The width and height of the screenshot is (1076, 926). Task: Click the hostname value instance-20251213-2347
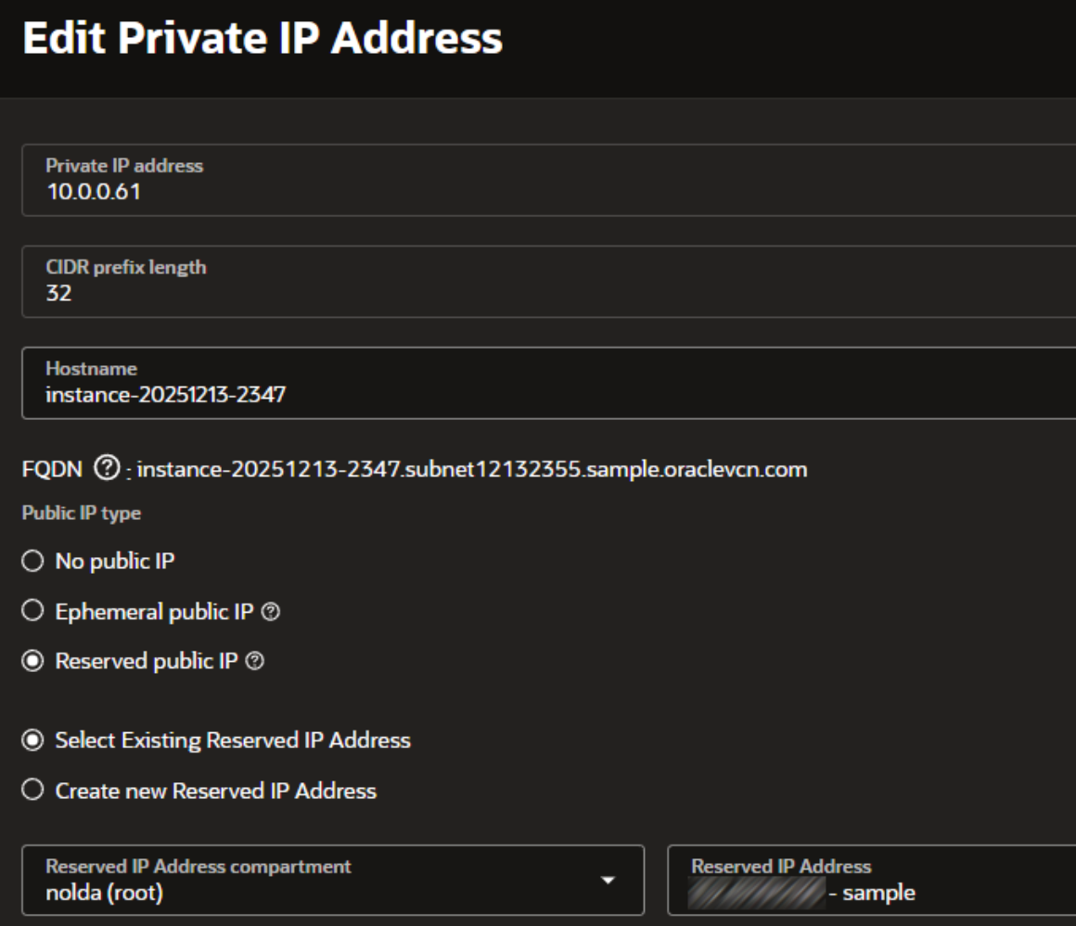165,395
